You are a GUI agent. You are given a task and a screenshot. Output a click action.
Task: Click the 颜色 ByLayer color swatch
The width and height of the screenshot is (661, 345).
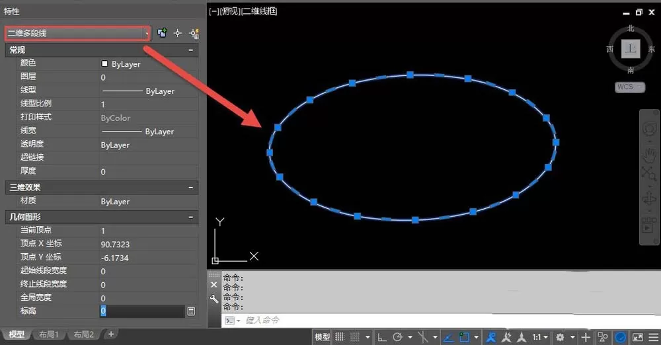point(104,63)
